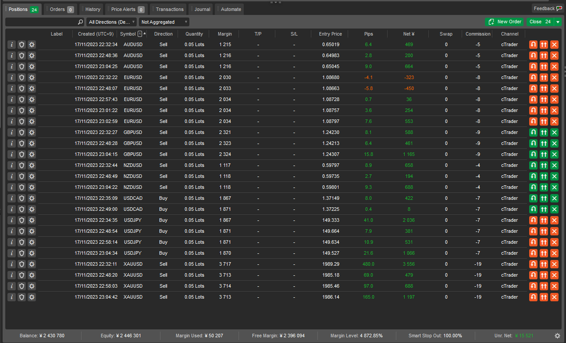566x343 pixels.
Task: Open info for EURUSD position created 22:32:22
Action: 12,77
